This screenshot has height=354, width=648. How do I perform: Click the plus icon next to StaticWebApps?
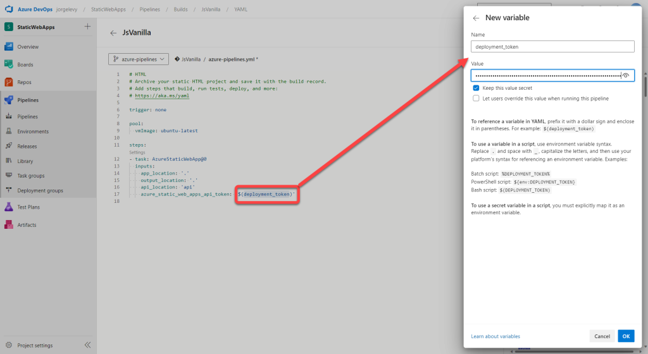tap(87, 27)
